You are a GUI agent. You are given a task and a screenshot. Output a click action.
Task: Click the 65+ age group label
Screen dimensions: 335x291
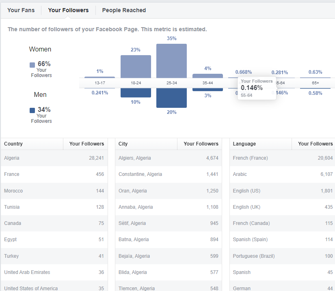pyautogui.click(x=315, y=83)
